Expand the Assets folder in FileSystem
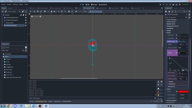Image resolution: width=192 pixels, height=108 pixels. [x=3, y=59]
